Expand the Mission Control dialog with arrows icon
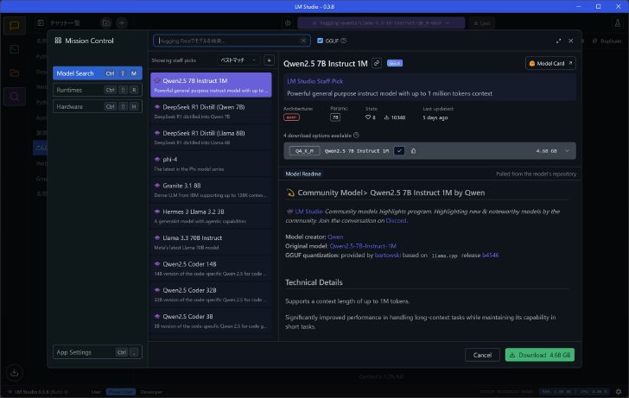Image resolution: width=629 pixels, height=398 pixels. pyautogui.click(x=558, y=41)
